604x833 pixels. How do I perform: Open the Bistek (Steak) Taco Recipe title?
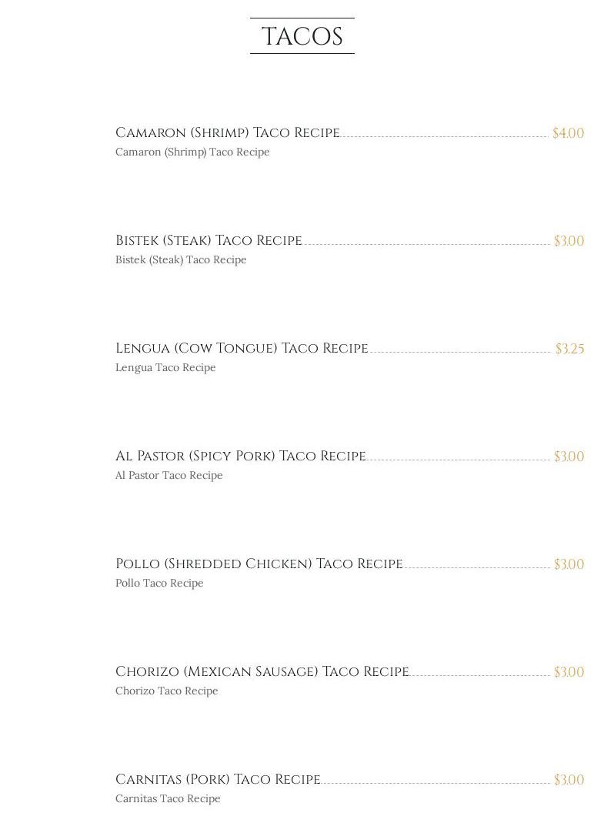pyautogui.click(x=209, y=241)
